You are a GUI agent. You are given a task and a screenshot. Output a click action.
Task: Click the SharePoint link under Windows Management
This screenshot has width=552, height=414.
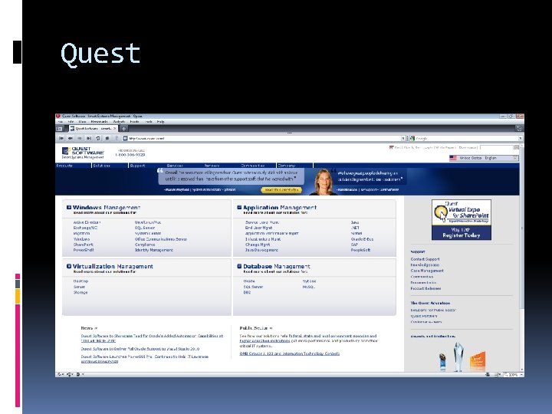click(83, 245)
